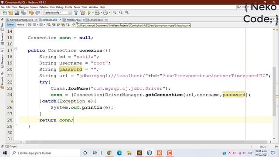Open the default config dropdown
The width and height of the screenshot is (279, 157).
pyautogui.click(x=58, y=13)
